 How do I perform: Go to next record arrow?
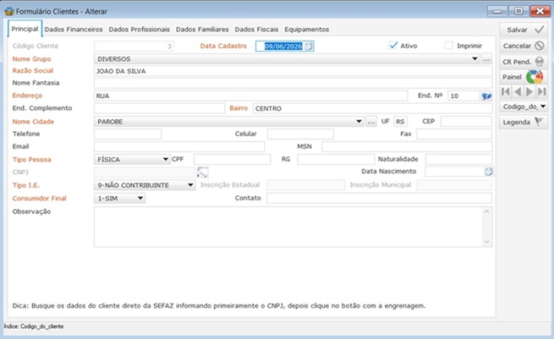(x=529, y=92)
